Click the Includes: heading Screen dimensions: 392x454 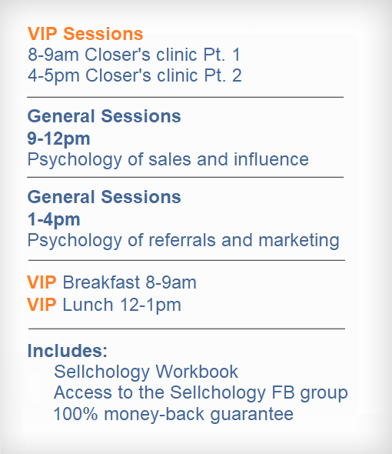[68, 351]
